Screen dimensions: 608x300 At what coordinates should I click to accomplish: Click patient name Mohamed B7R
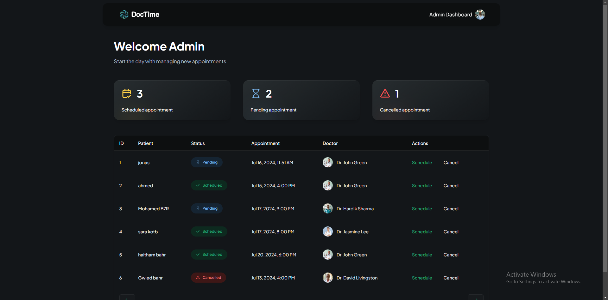point(153,209)
